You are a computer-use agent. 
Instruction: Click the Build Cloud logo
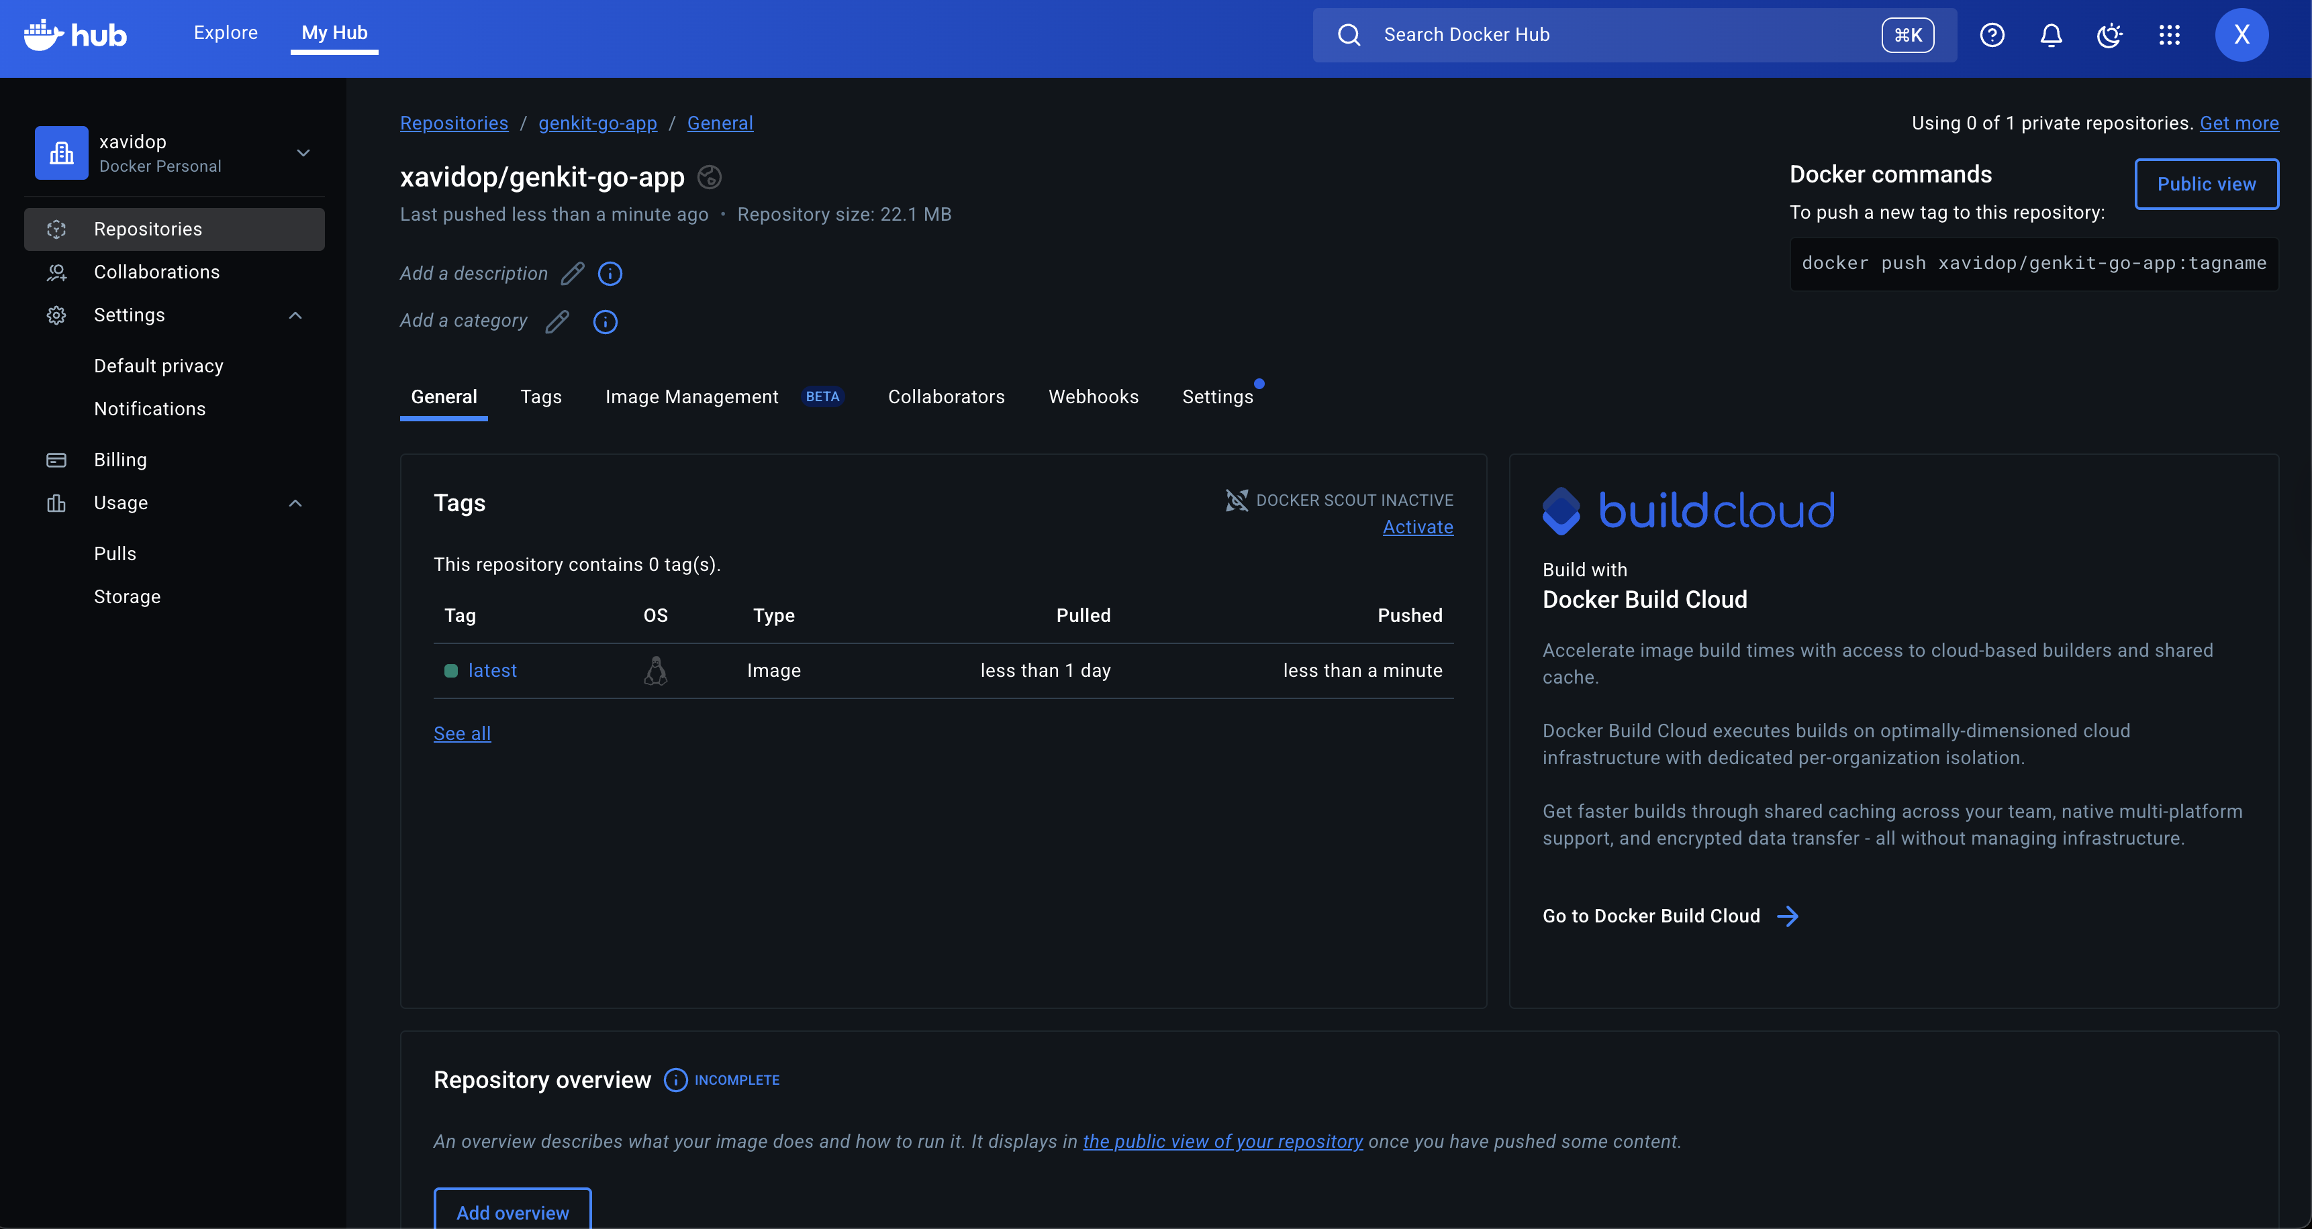(1688, 511)
